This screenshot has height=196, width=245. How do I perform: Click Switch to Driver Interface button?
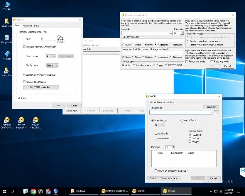163,178
